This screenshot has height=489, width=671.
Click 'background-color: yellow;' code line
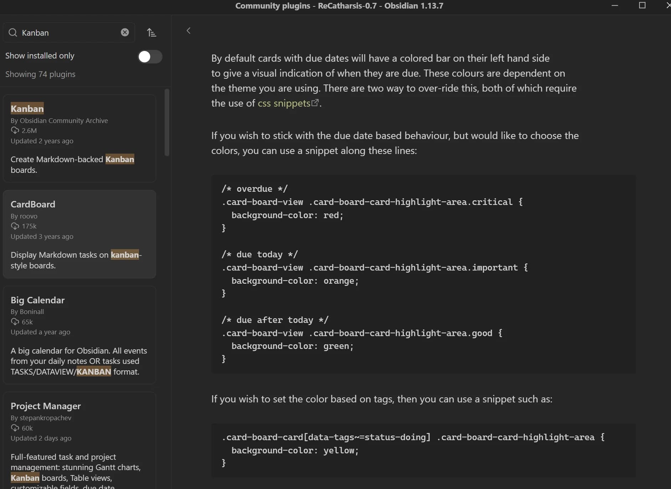tap(295, 450)
